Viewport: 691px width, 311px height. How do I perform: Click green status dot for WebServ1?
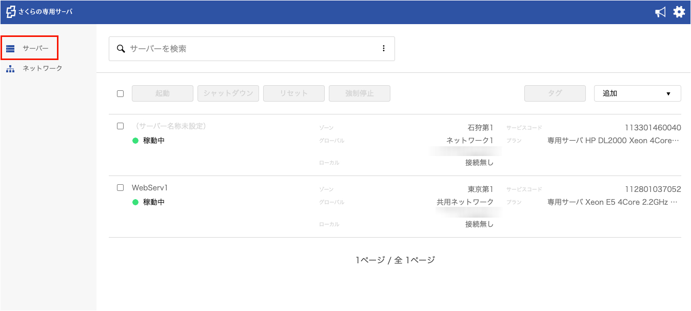(x=135, y=202)
